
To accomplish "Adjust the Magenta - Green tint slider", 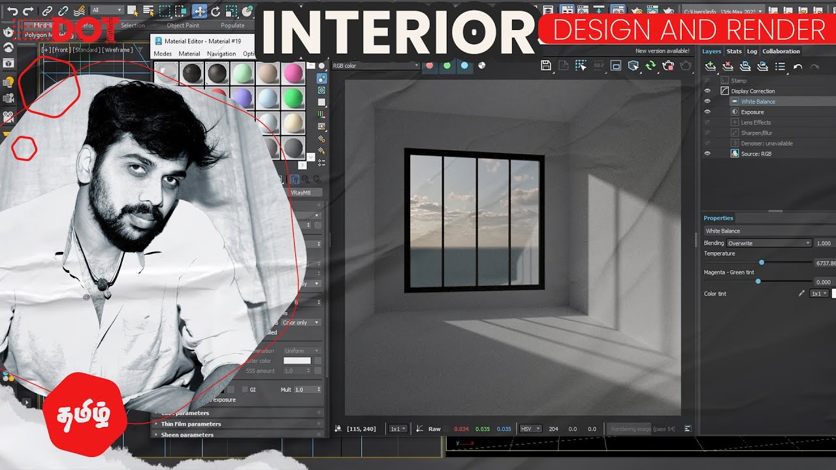I will pos(758,281).
